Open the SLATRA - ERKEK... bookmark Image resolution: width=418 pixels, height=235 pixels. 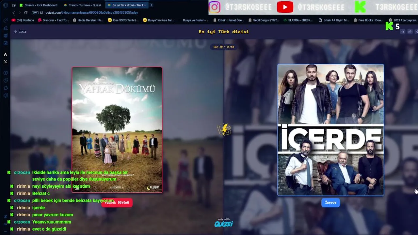click(298, 20)
